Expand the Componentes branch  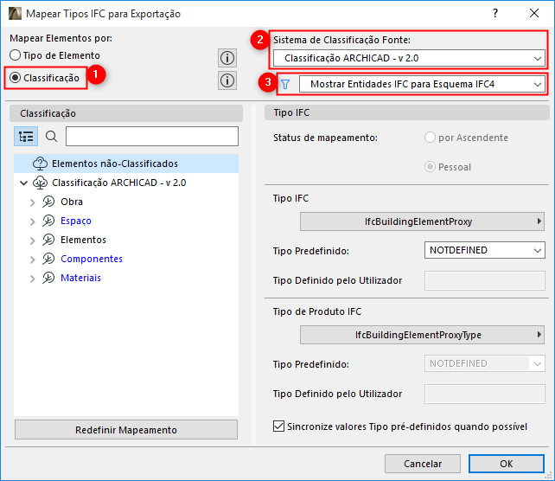coord(33,260)
